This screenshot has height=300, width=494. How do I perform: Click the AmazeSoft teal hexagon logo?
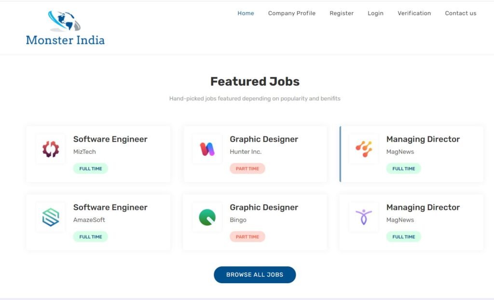(x=51, y=217)
